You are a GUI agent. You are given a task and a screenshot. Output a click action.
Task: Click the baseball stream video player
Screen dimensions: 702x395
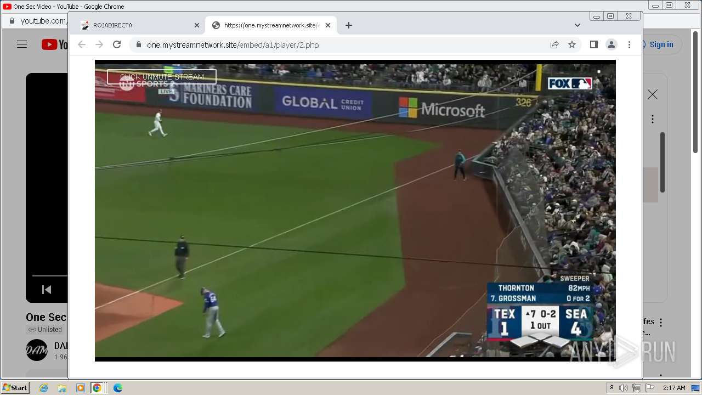355,210
